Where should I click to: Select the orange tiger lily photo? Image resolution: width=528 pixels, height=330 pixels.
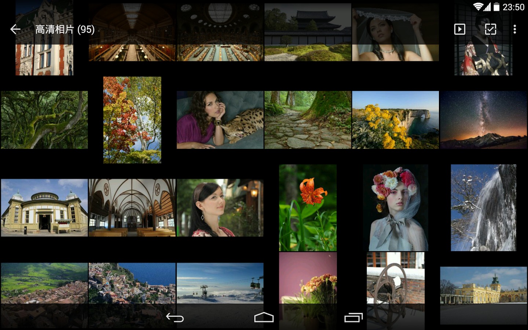[308, 208]
